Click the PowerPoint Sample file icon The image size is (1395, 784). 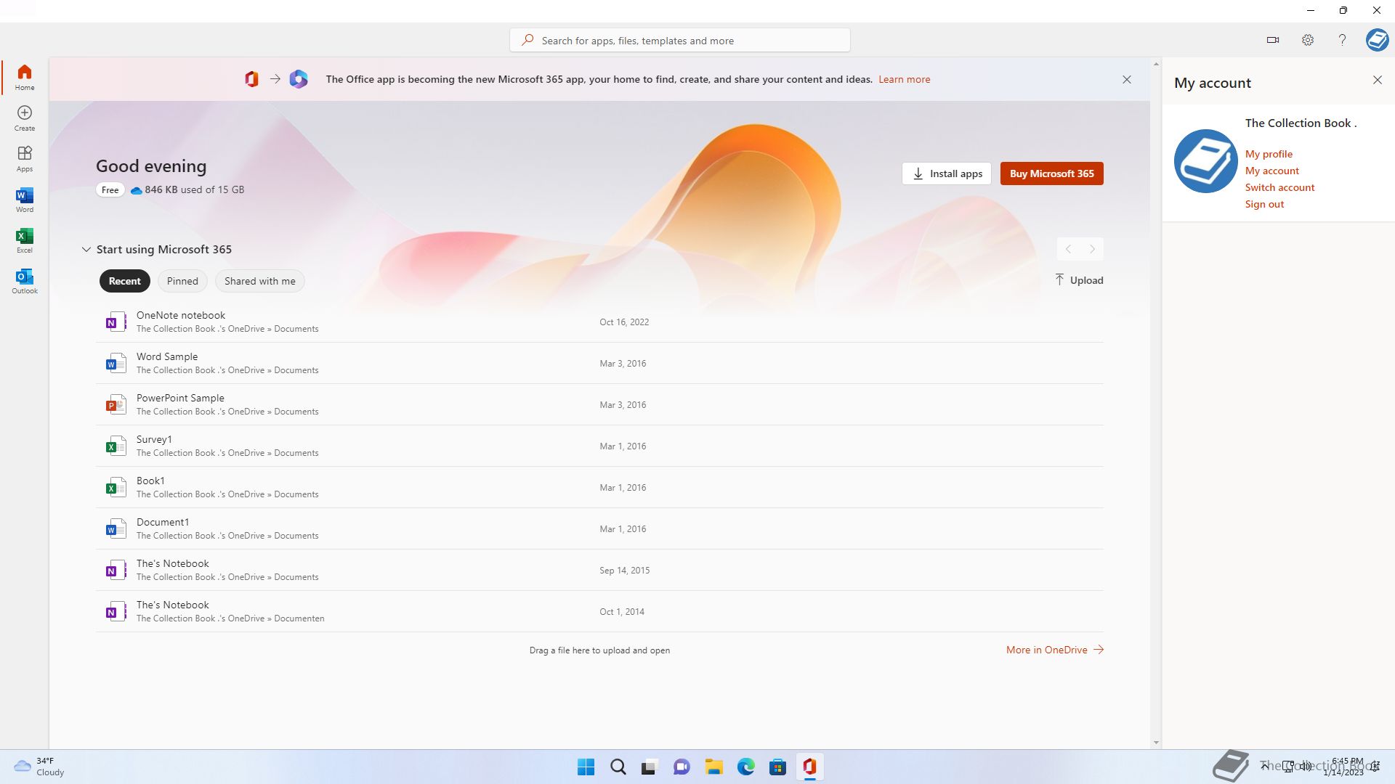click(115, 404)
